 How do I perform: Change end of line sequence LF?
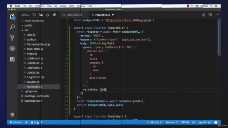193,122
